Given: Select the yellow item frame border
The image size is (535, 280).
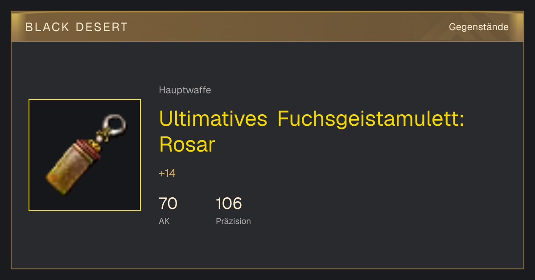Looking at the screenshot, I should tap(85, 100).
